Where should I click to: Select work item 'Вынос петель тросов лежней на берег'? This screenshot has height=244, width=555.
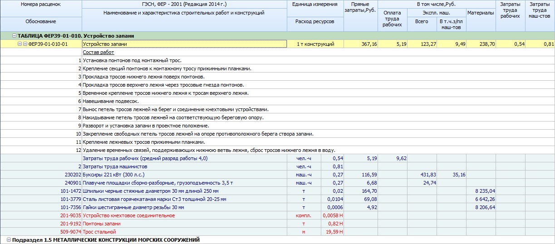click(176, 109)
